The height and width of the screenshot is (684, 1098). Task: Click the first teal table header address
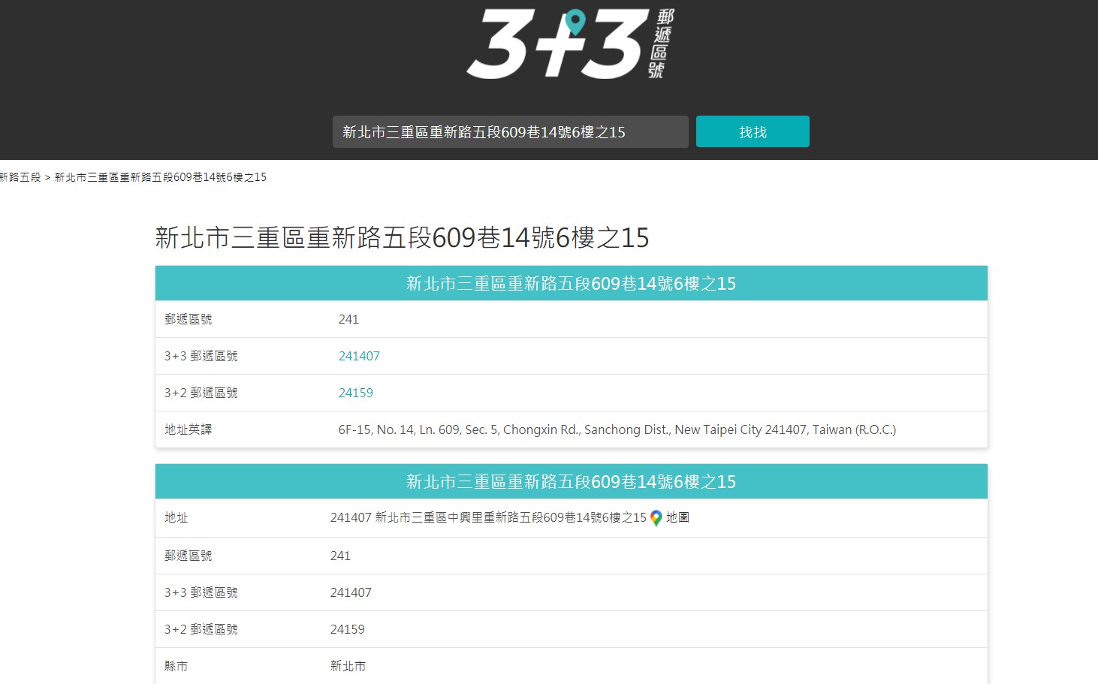click(571, 284)
